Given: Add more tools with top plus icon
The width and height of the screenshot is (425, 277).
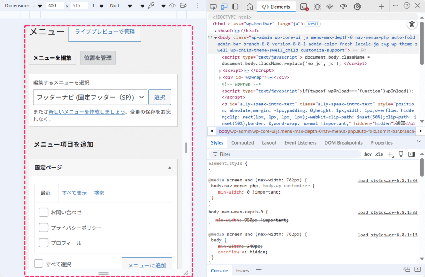Looking at the screenshot, I should pyautogui.click(x=381, y=7).
